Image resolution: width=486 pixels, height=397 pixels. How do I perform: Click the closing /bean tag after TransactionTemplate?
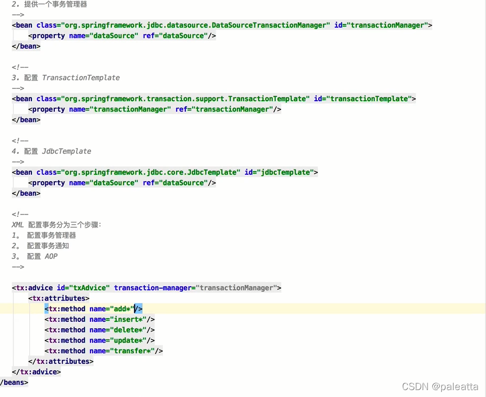(x=26, y=120)
